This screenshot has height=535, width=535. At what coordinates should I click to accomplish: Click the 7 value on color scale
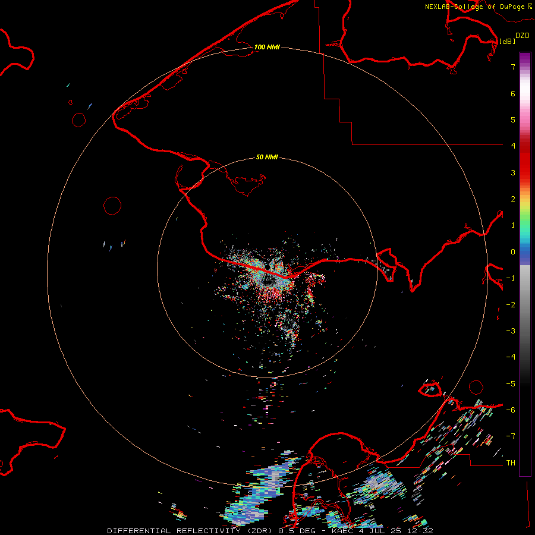[x=513, y=67]
